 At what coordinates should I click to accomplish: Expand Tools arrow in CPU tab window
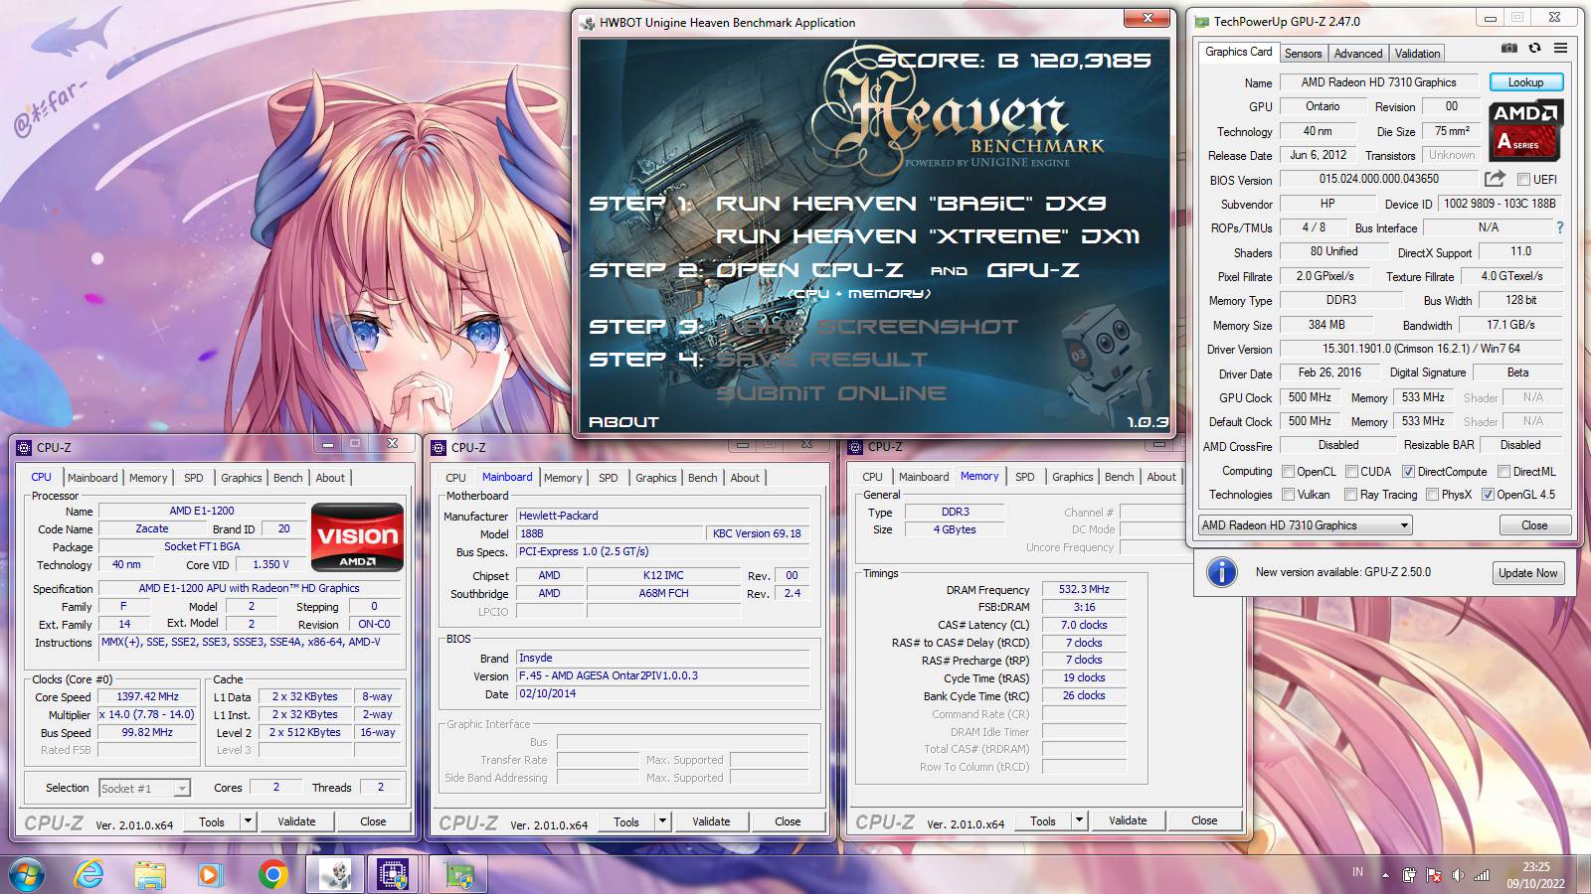(x=248, y=821)
